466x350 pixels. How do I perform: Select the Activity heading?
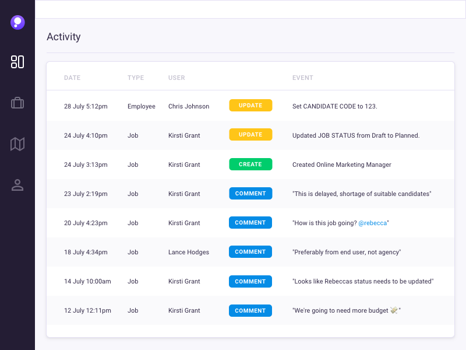click(x=63, y=37)
